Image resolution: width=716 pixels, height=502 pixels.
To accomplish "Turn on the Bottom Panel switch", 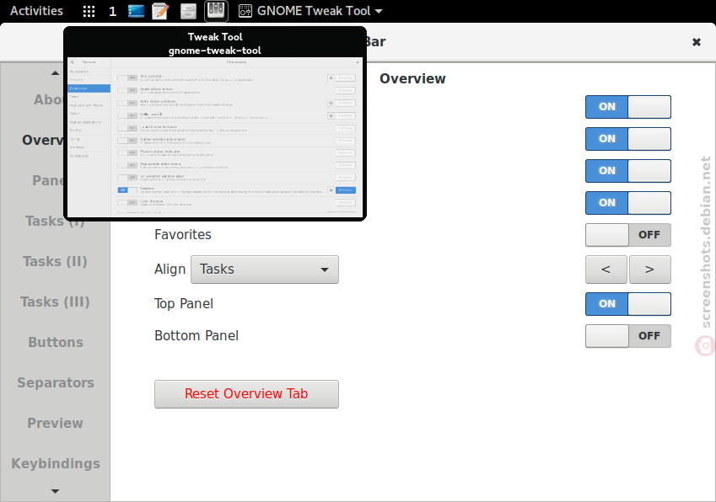I will [x=627, y=336].
